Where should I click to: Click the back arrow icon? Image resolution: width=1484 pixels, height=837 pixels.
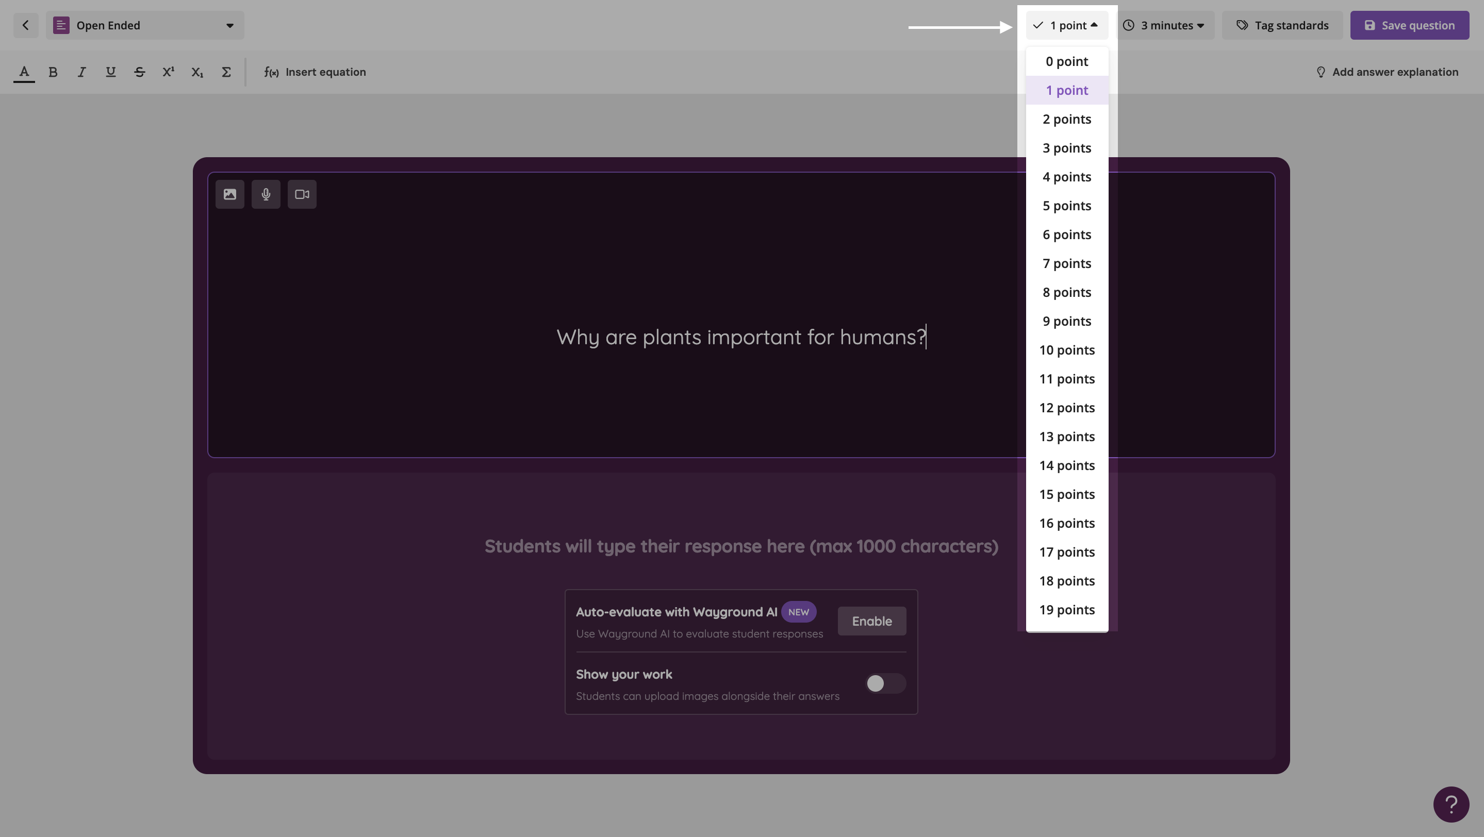[x=25, y=25]
